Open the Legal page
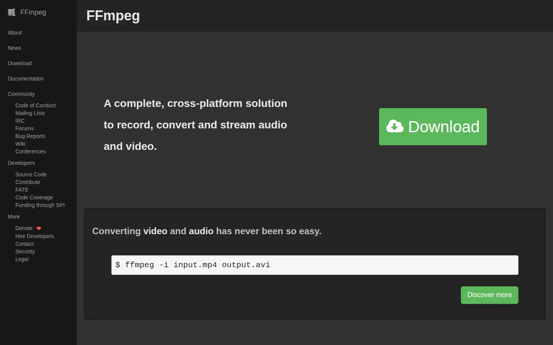Viewport: 553px width, 345px height. coord(22,259)
